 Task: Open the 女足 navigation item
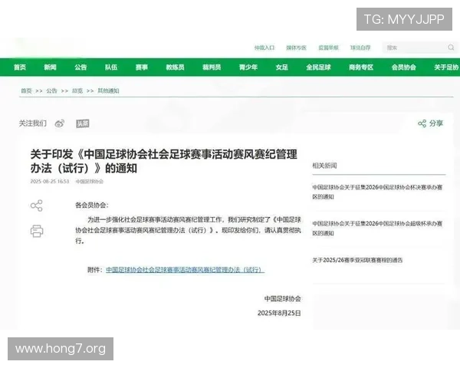(x=281, y=67)
